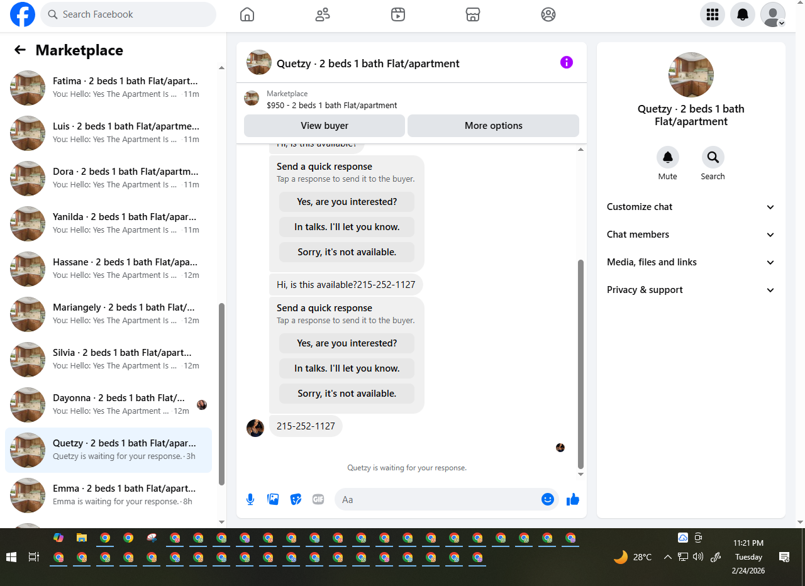Open the Windows notification center icon
805x586 pixels.
tap(784, 557)
